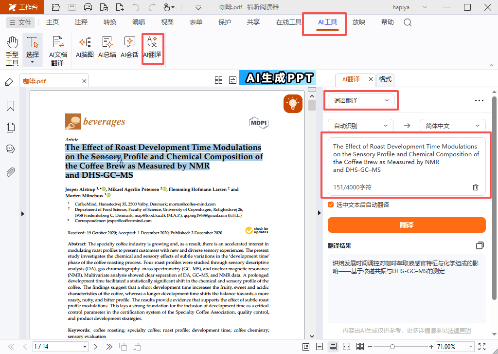The height and width of the screenshot is (354, 498).
Task: Open the 法律声明 link
Action: (x=459, y=331)
